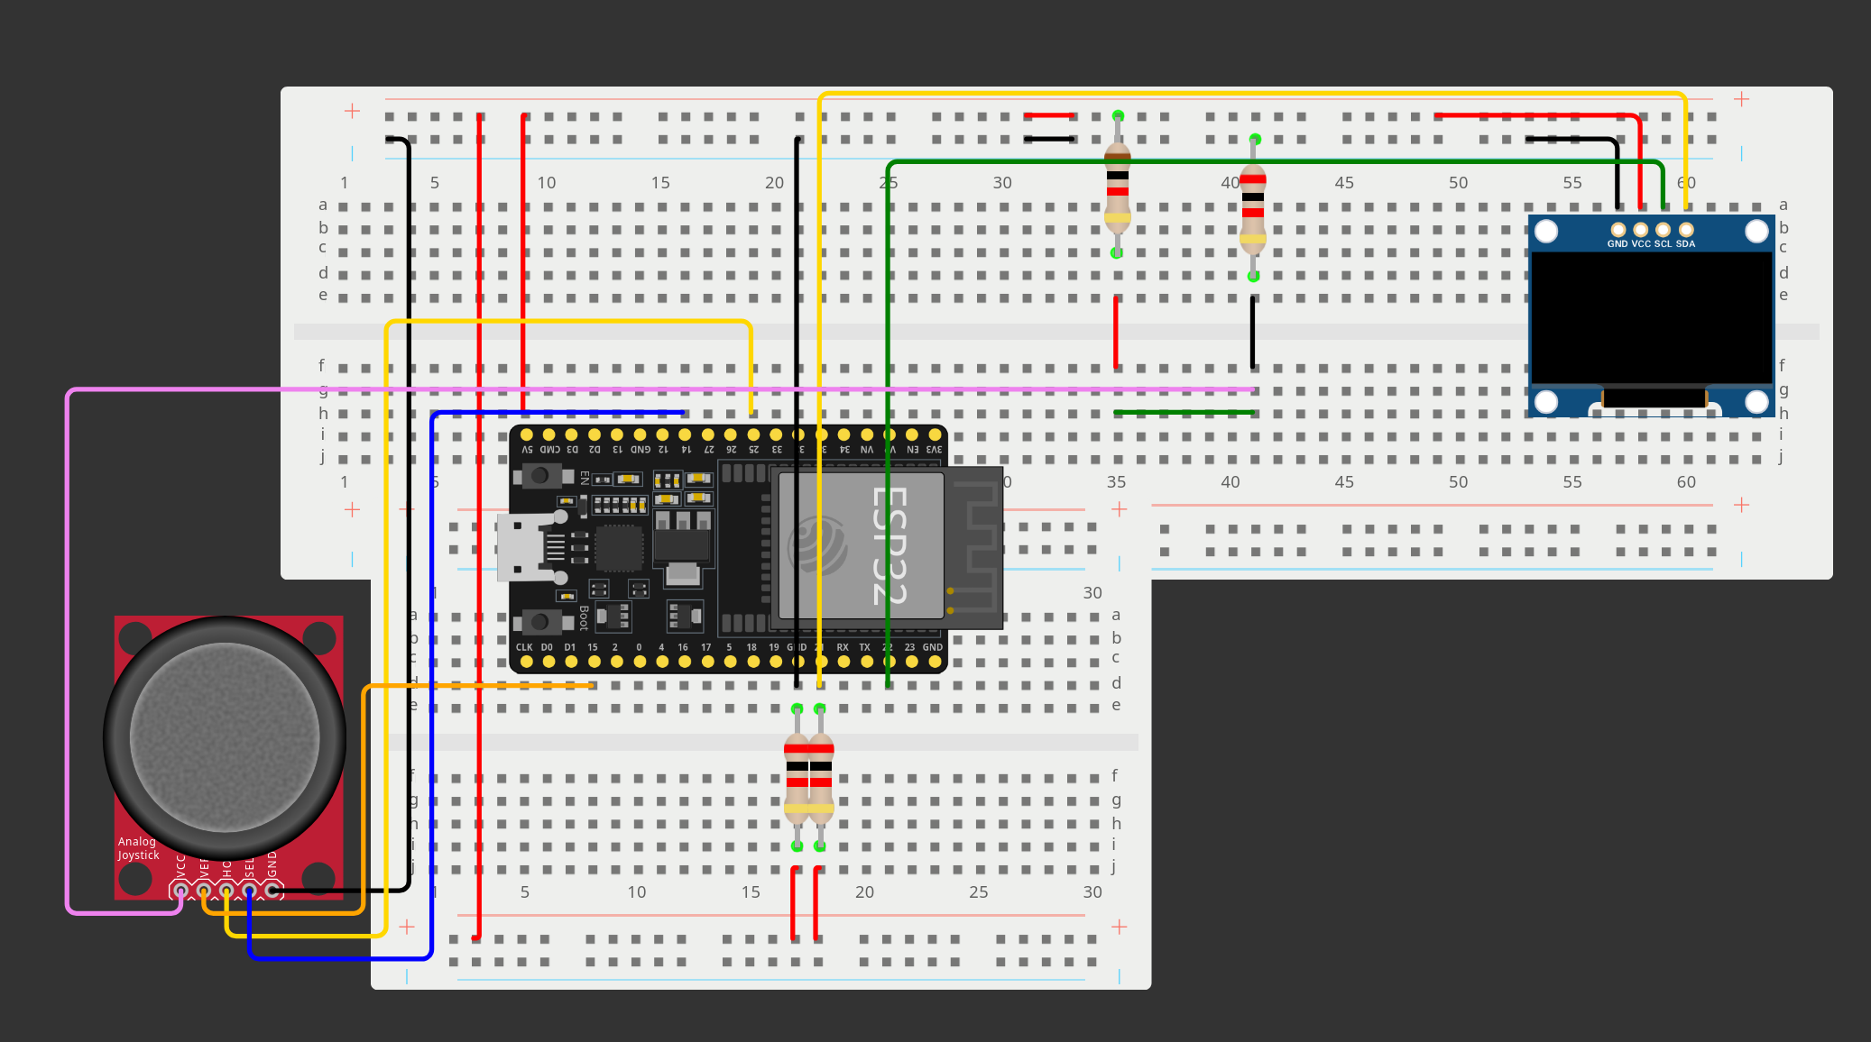The image size is (1871, 1042).
Task: Select the OLED GND pin
Action: pos(1618,230)
